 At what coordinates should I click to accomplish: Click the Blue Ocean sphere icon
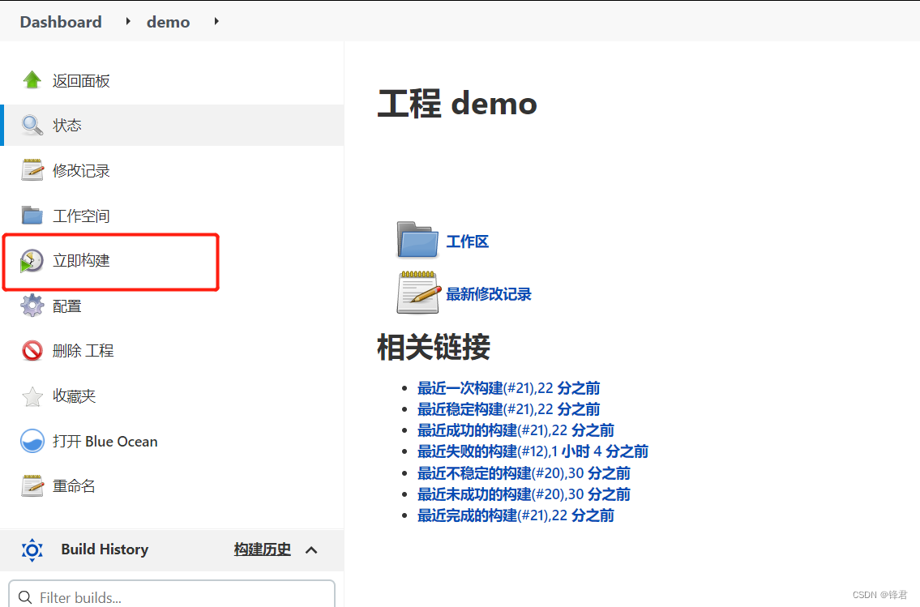pyautogui.click(x=32, y=441)
